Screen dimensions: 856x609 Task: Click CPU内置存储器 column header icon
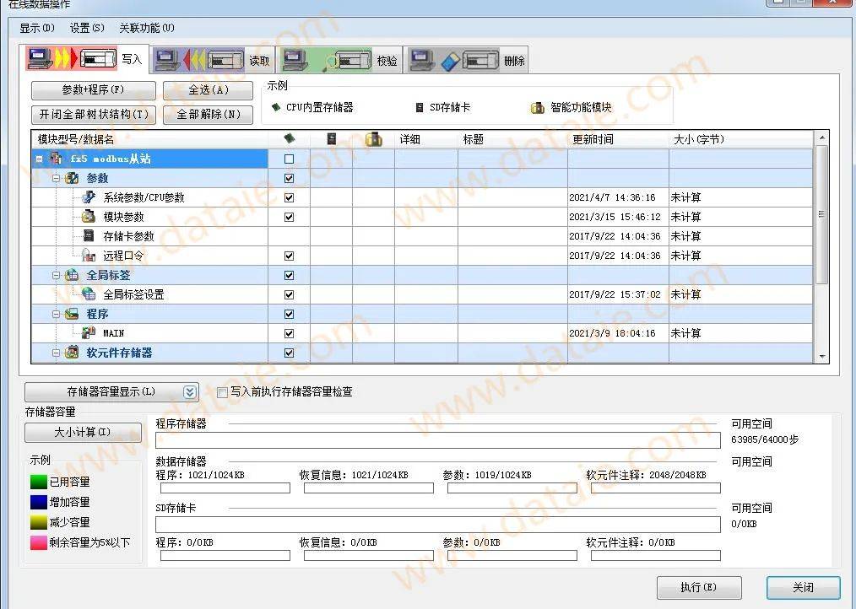[290, 139]
